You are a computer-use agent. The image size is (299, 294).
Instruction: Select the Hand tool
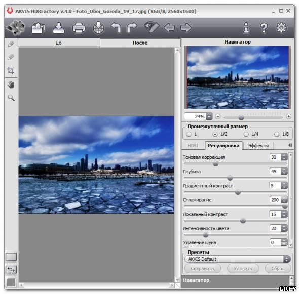pyautogui.click(x=11, y=85)
